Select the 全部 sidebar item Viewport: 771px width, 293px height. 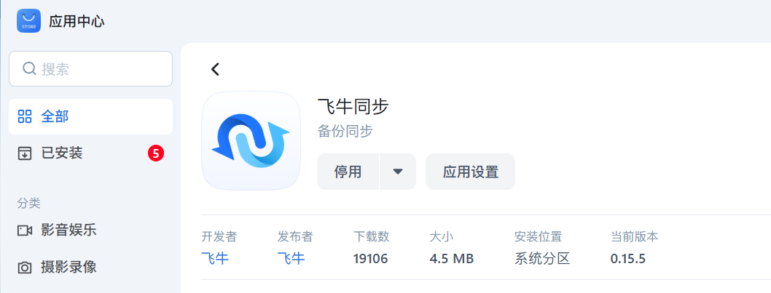[x=90, y=117]
